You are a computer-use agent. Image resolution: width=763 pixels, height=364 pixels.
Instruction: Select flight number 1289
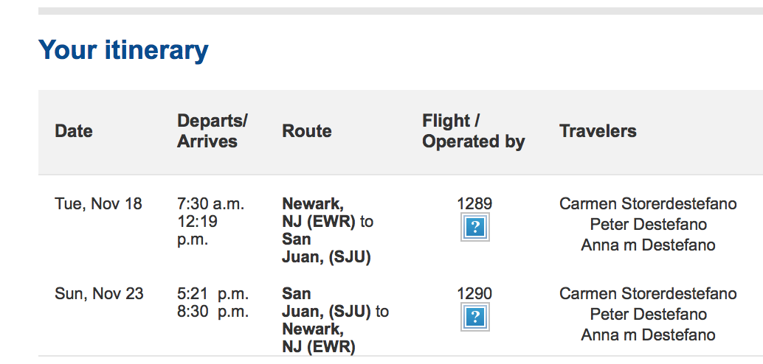tap(474, 203)
